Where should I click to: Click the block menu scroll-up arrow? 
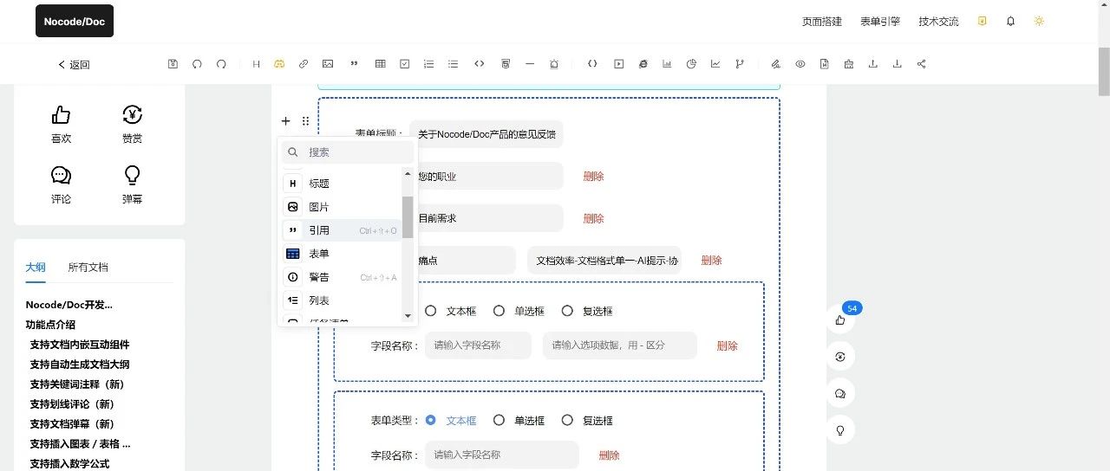pyautogui.click(x=408, y=174)
